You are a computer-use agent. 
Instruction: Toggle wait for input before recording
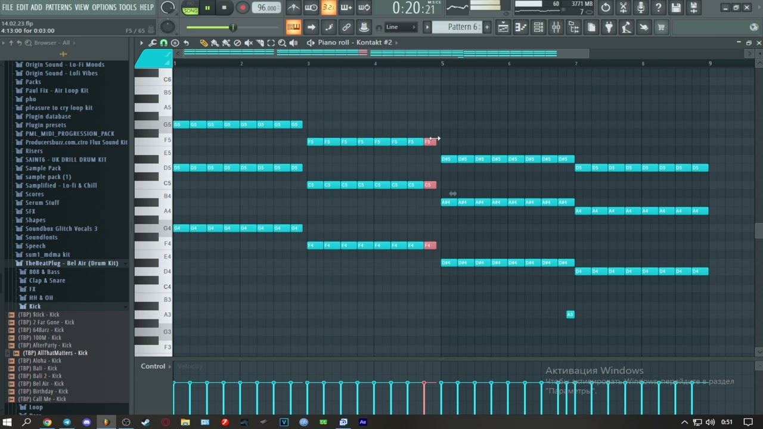pos(311,8)
